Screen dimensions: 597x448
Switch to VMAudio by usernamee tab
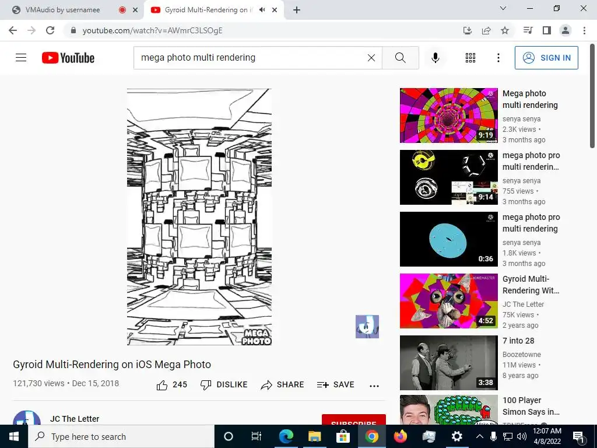62,10
